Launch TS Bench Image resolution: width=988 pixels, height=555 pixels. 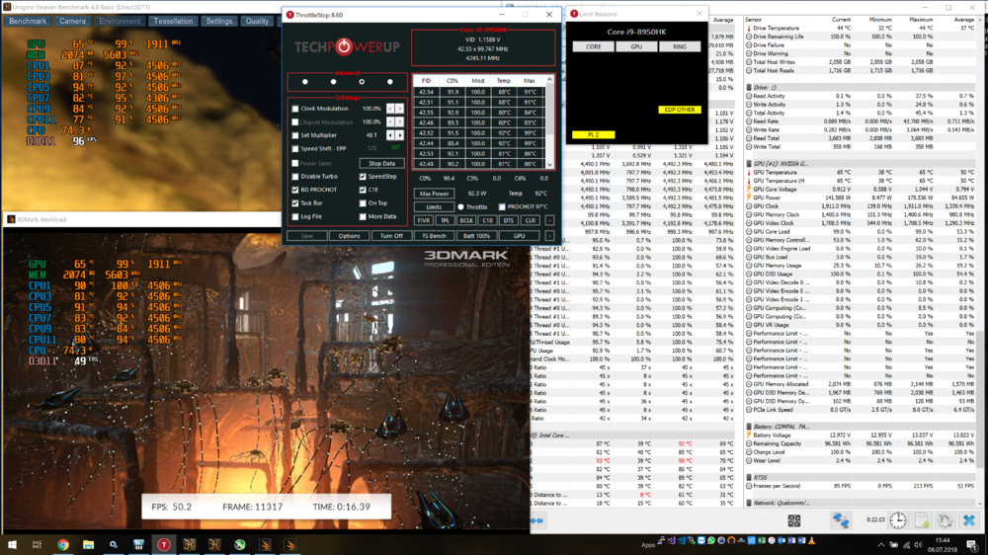[x=434, y=236]
